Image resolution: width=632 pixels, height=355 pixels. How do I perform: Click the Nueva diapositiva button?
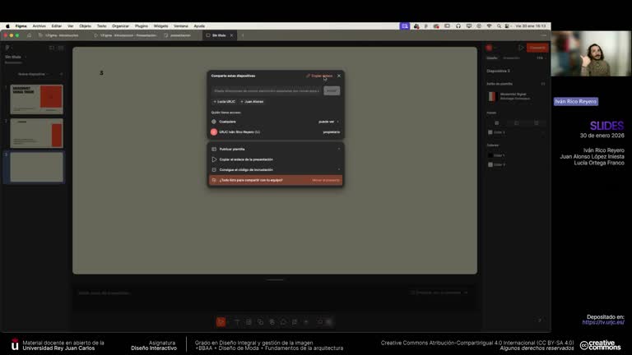[32, 74]
